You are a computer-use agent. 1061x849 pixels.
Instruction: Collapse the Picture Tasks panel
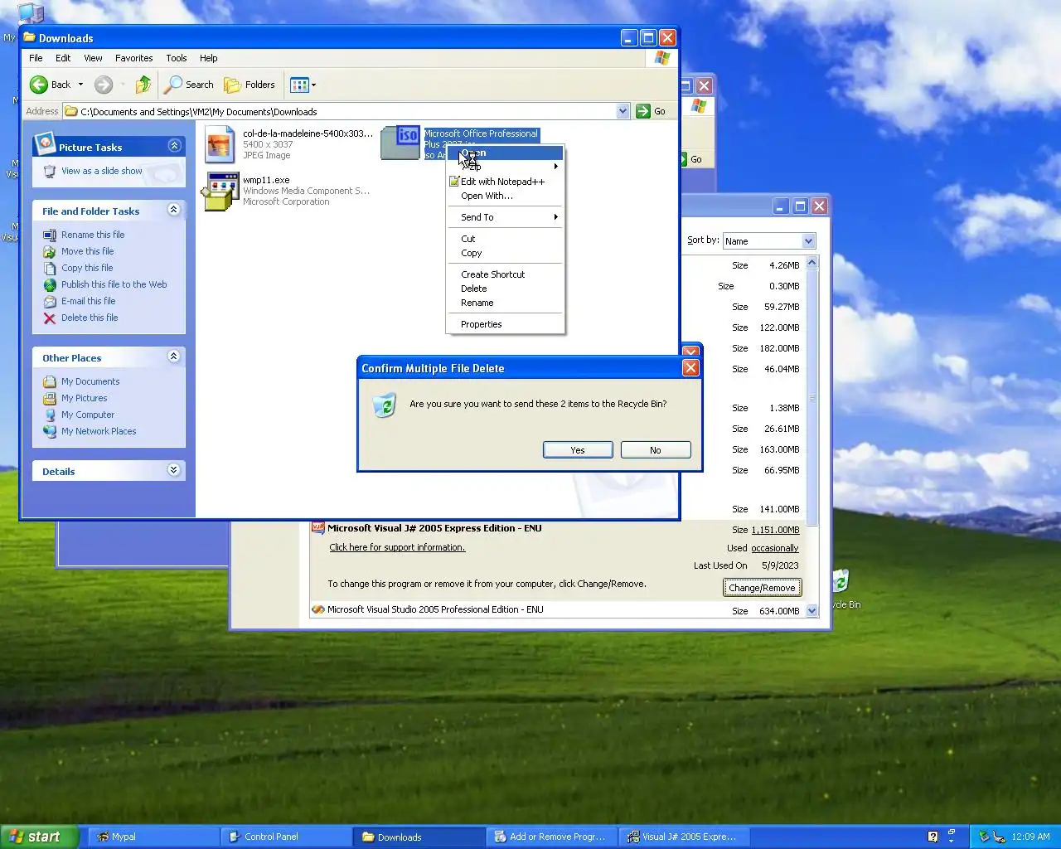(x=174, y=146)
